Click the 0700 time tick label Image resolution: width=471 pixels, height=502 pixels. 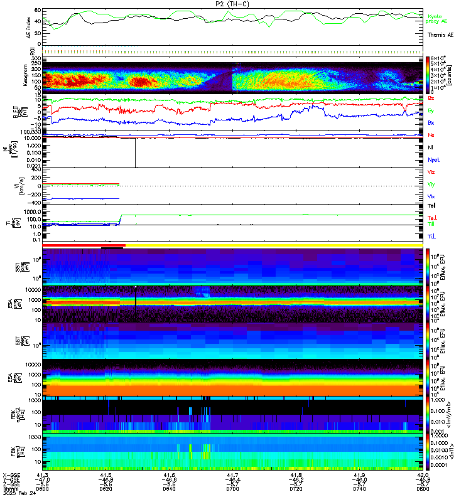click(232, 489)
